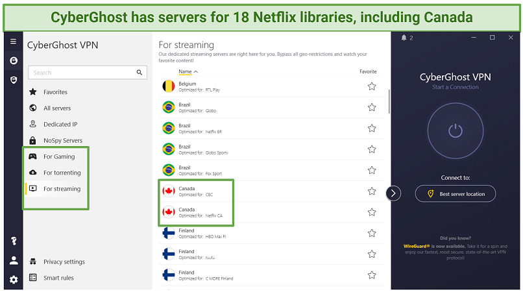Select Finland server for C MORE Finland
The width and height of the screenshot is (523, 294).
click(271, 275)
